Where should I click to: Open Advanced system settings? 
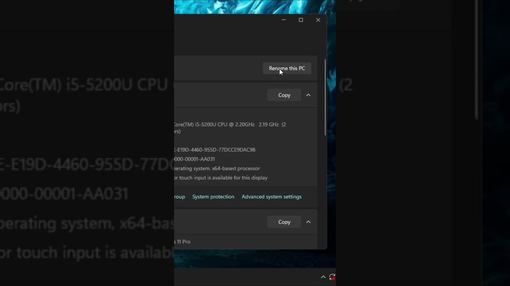point(272,197)
